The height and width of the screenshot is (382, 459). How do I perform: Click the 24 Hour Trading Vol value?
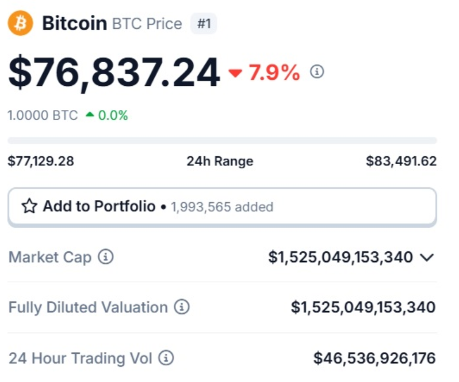(374, 358)
